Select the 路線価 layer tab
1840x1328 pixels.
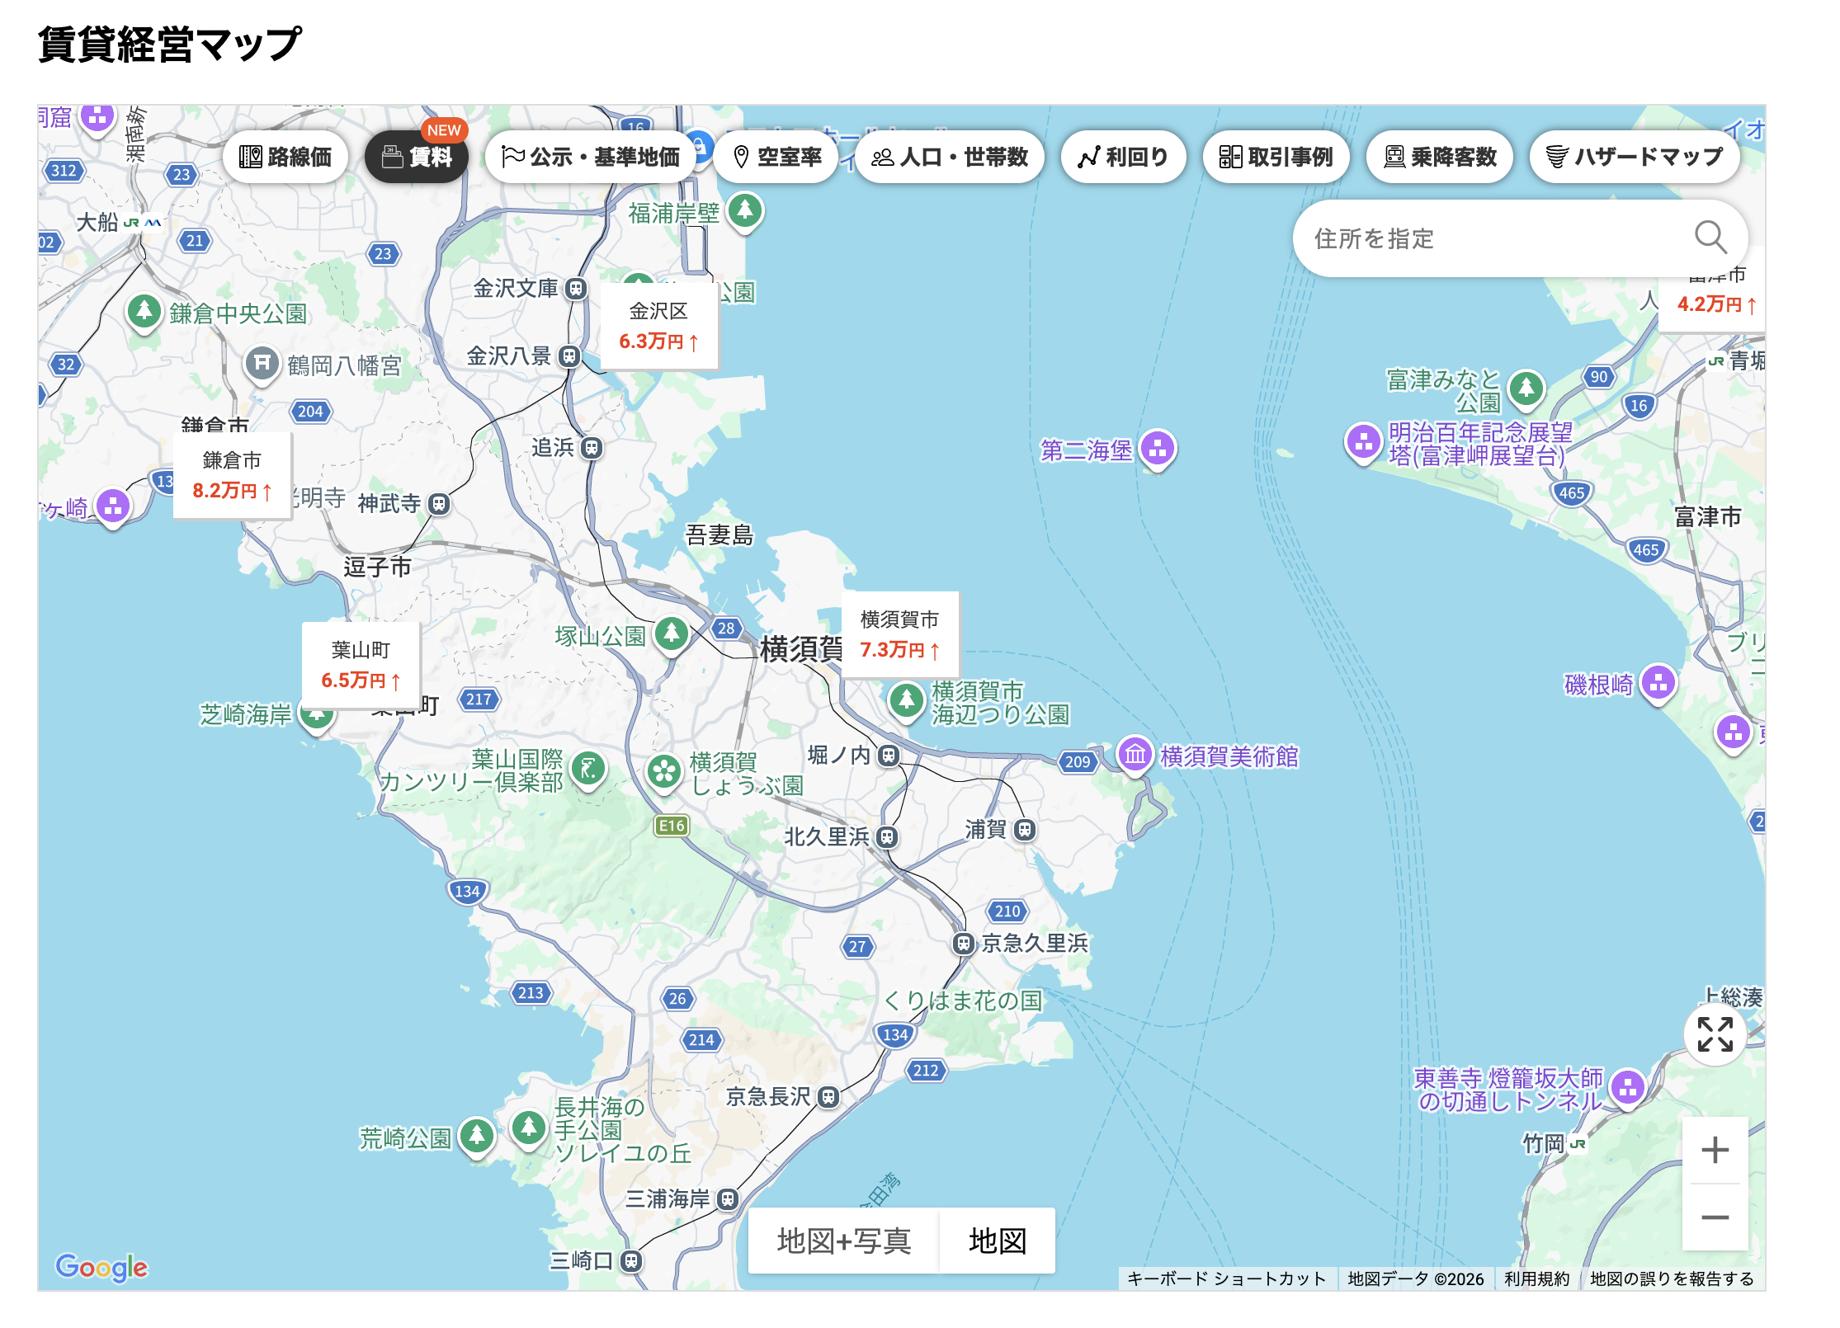pyautogui.click(x=285, y=157)
